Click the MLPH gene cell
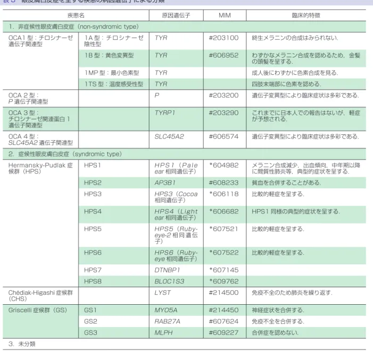373x352 pixels. pyautogui.click(x=176, y=332)
